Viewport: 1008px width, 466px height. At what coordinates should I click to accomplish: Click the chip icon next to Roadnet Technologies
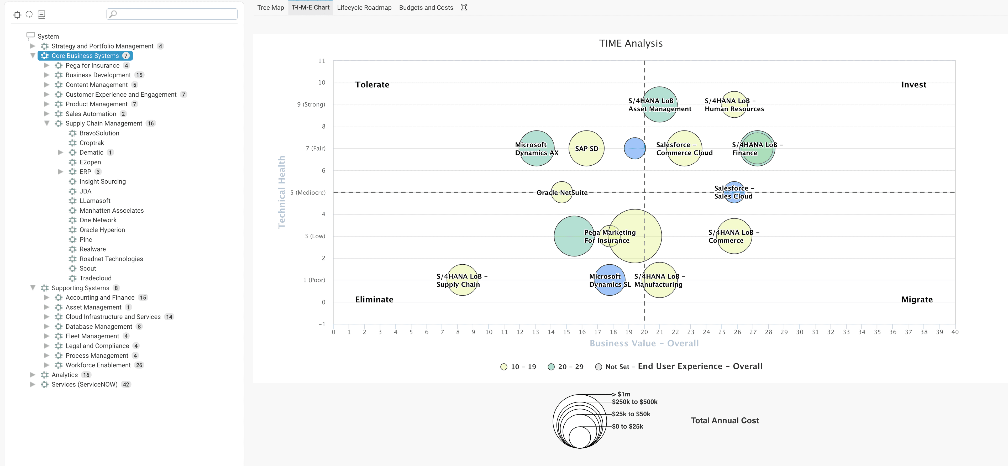pos(73,259)
